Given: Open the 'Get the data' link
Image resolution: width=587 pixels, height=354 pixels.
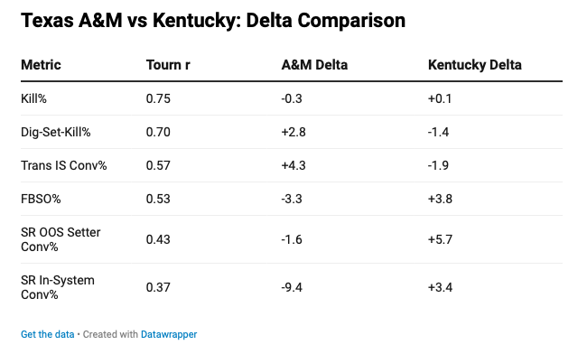Looking at the screenshot, I should point(48,334).
